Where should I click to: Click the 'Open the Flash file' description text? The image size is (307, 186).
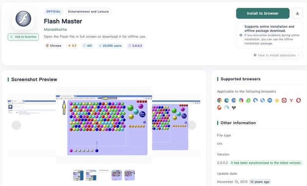click(95, 37)
